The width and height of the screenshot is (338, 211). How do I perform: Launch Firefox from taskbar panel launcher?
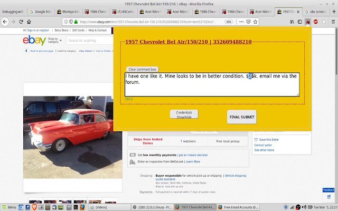coord(82,207)
